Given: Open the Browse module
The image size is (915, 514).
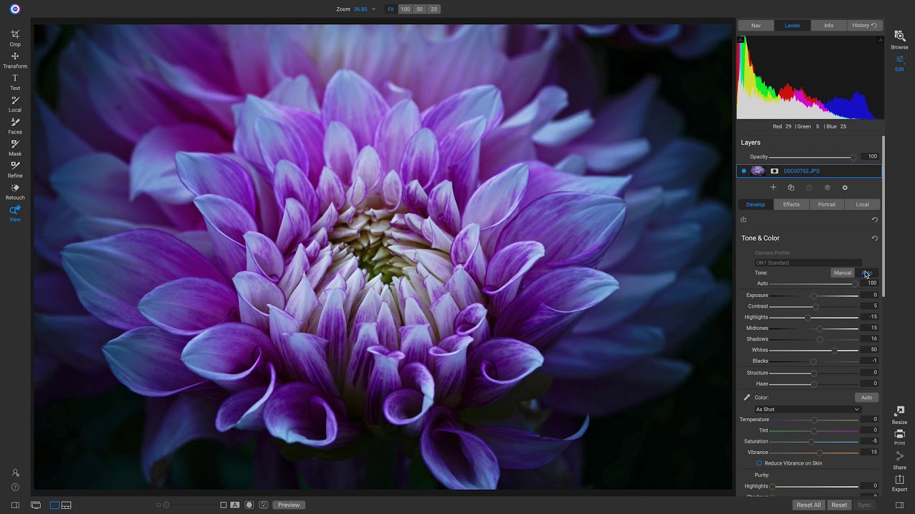Looking at the screenshot, I should [x=899, y=40].
